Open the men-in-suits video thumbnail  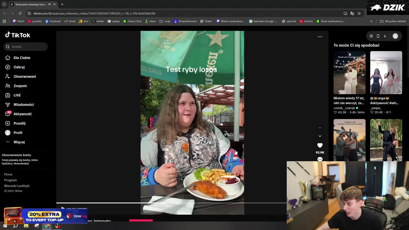coord(386,140)
